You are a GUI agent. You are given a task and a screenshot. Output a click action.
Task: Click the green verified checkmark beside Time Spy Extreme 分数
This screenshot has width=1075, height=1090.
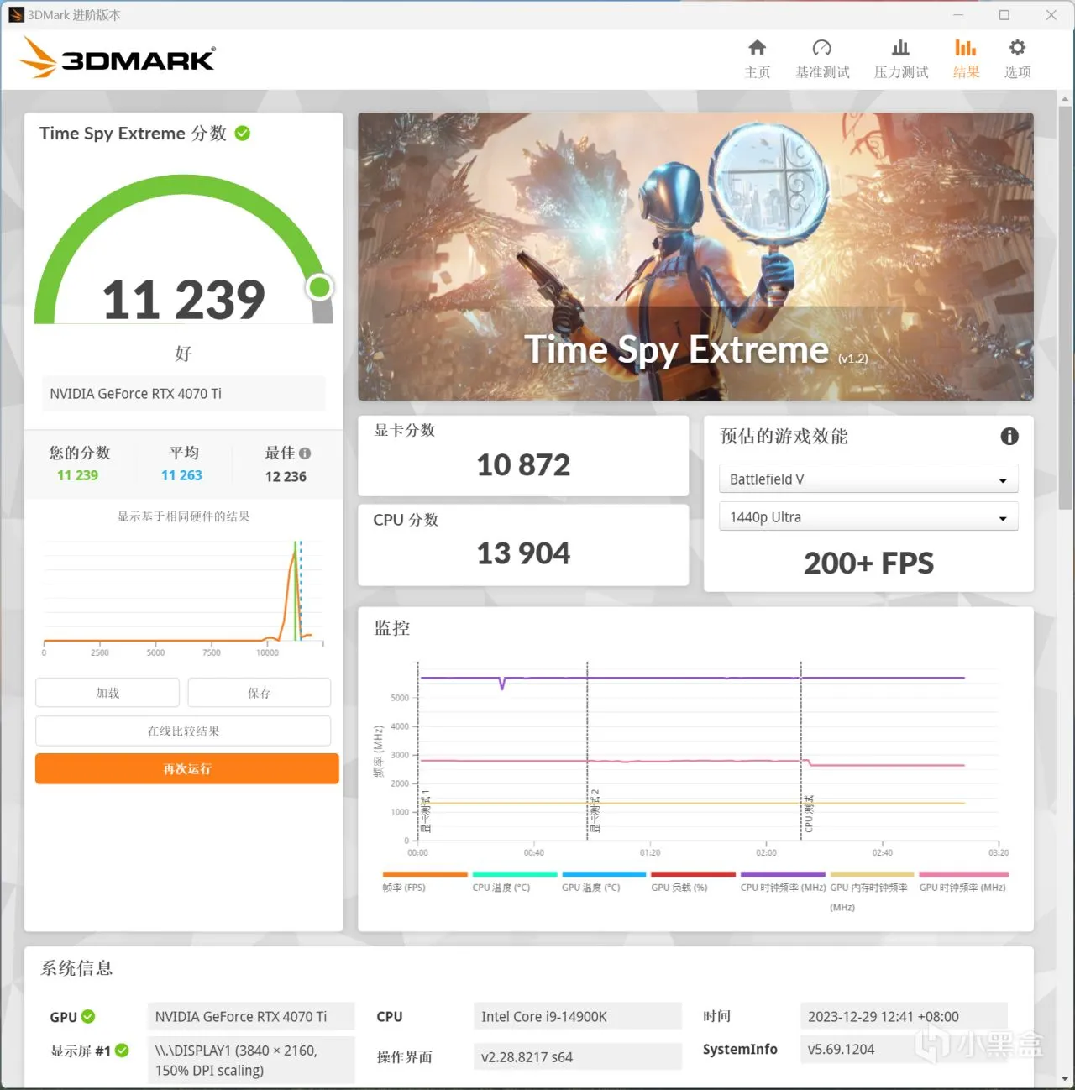[x=243, y=134]
